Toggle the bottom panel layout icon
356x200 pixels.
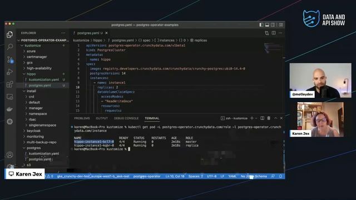[x=267, y=24]
